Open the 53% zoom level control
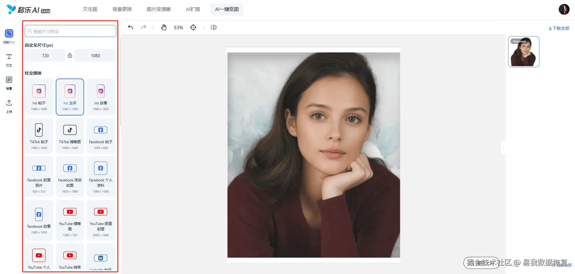 click(x=178, y=28)
